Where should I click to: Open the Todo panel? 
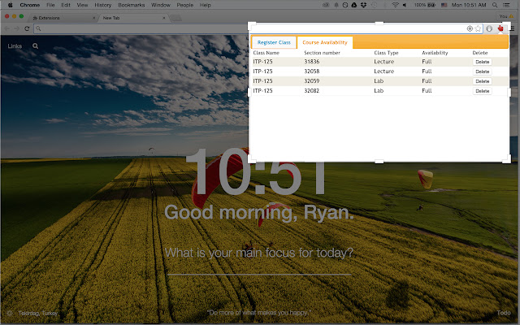click(x=504, y=313)
